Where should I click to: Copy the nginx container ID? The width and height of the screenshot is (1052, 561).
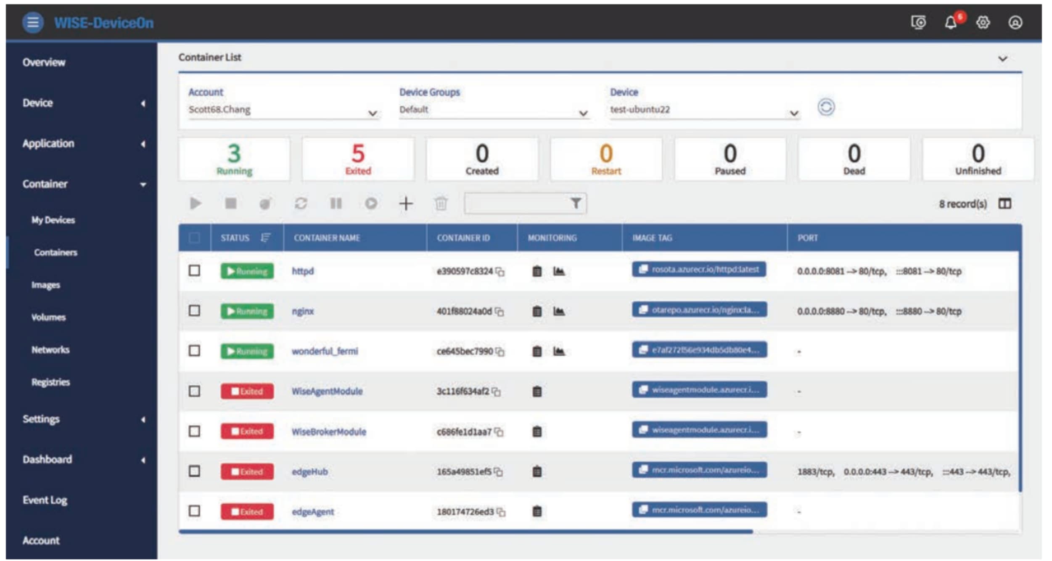point(500,312)
